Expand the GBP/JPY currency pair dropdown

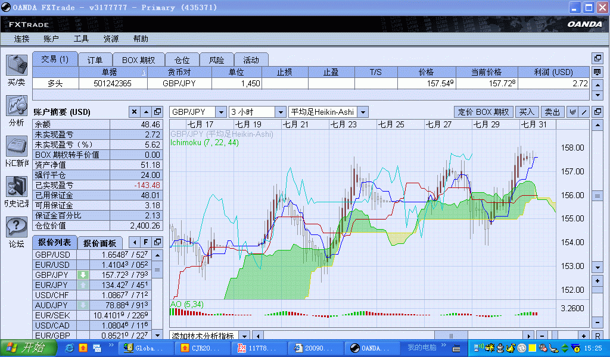220,112
